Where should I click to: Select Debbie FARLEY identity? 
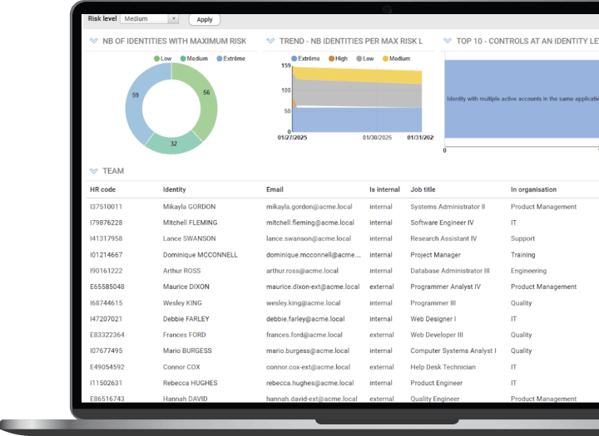[x=186, y=319]
